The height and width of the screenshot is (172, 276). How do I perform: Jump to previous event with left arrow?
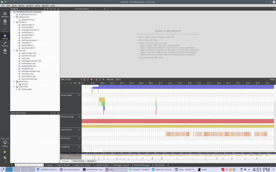tap(62, 83)
